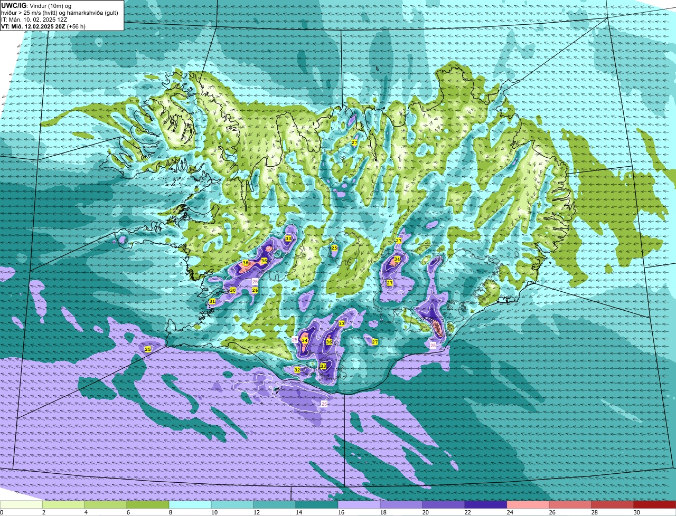Pick the 28–30 m/s red legend swatch
The width and height of the screenshot is (676, 516).
pyautogui.click(x=613, y=504)
